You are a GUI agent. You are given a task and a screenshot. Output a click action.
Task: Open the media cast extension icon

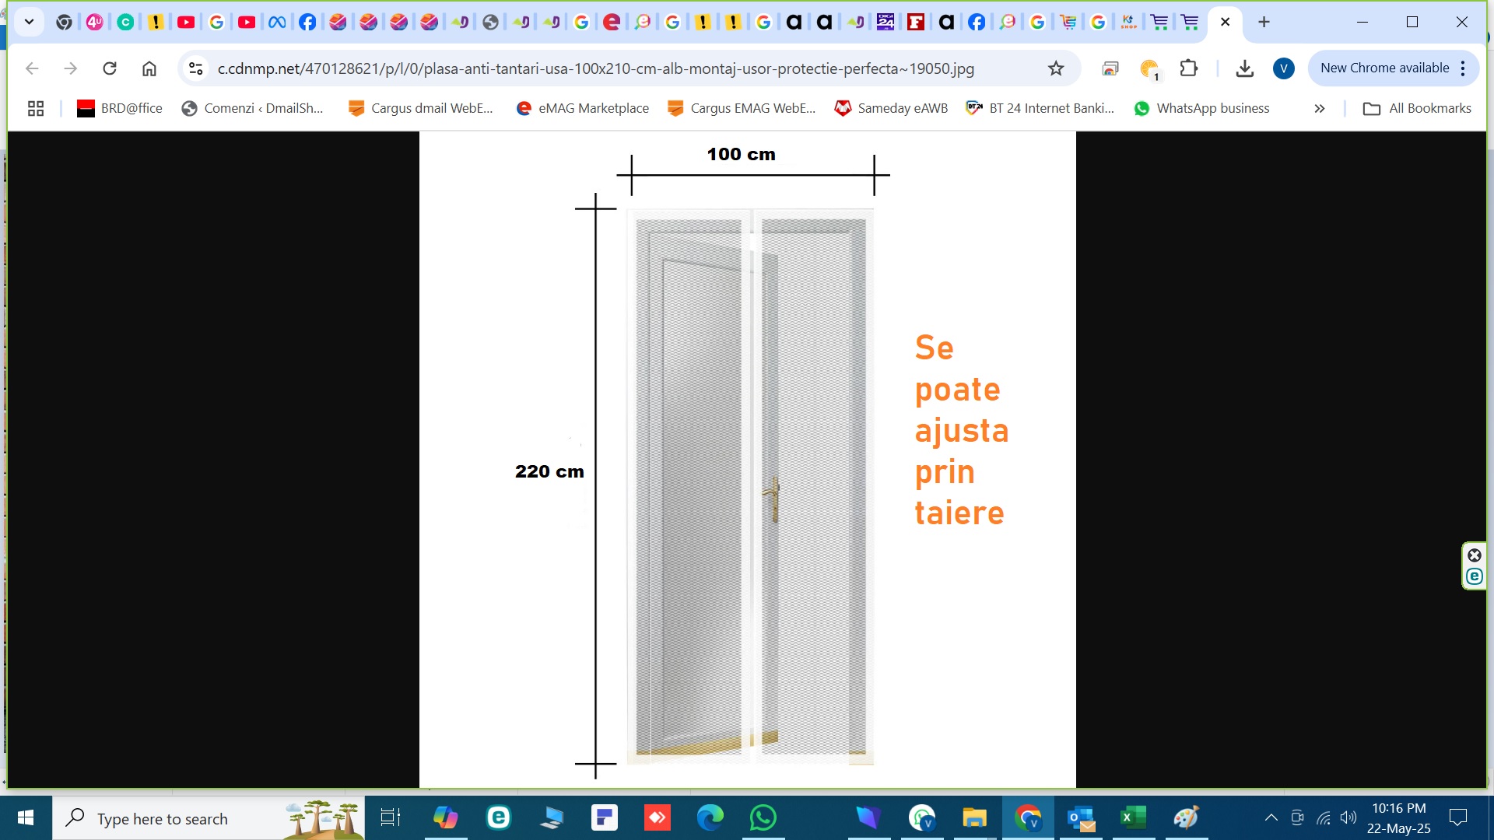(1110, 68)
